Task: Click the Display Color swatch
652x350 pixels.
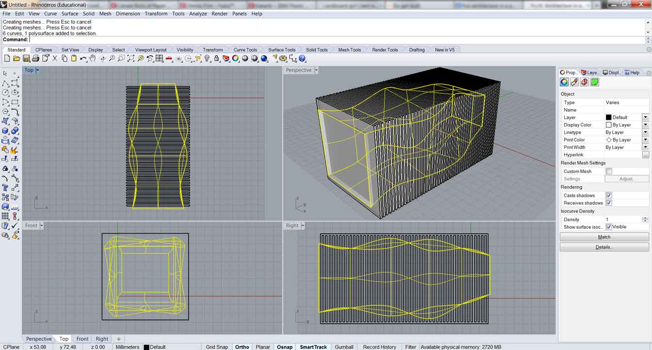Action: (609, 125)
